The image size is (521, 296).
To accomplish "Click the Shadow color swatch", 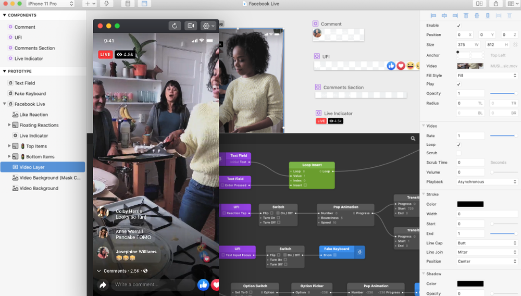I will coord(470,283).
